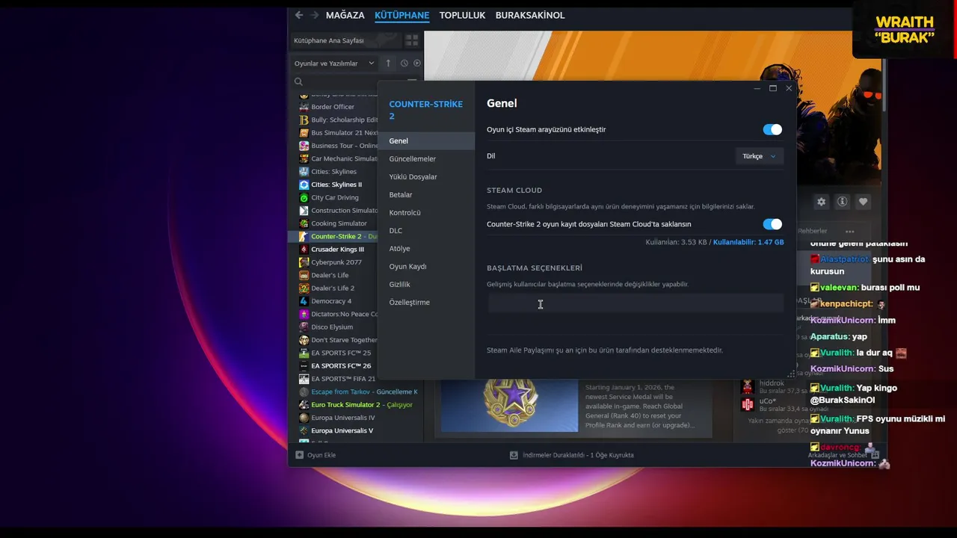Click the favorite heart icon

pyautogui.click(x=863, y=202)
